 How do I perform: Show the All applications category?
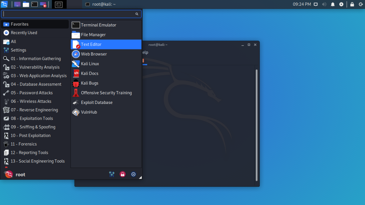click(x=35, y=42)
